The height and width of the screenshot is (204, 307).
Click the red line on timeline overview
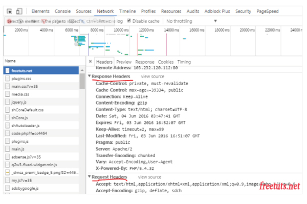165,41
